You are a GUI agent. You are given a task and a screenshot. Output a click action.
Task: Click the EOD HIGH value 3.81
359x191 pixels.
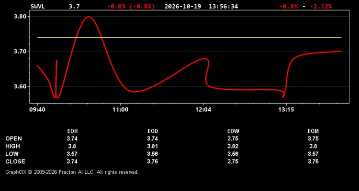tap(153, 146)
